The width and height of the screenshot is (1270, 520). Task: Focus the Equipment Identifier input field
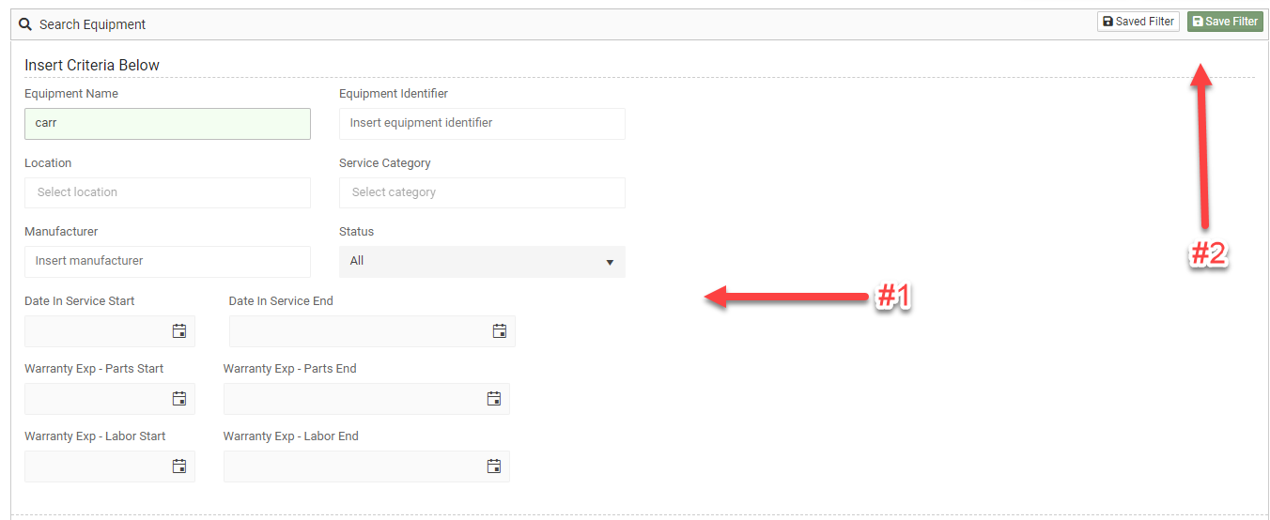point(482,123)
